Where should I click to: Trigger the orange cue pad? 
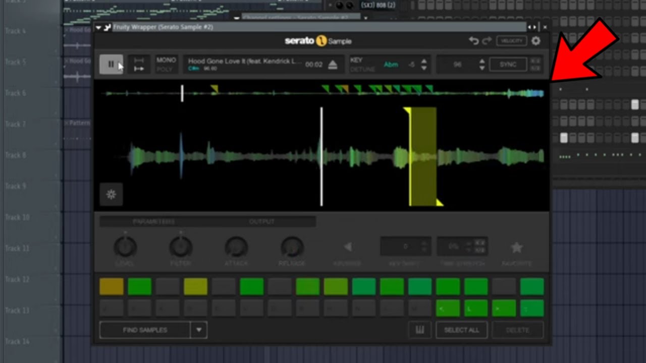(112, 286)
